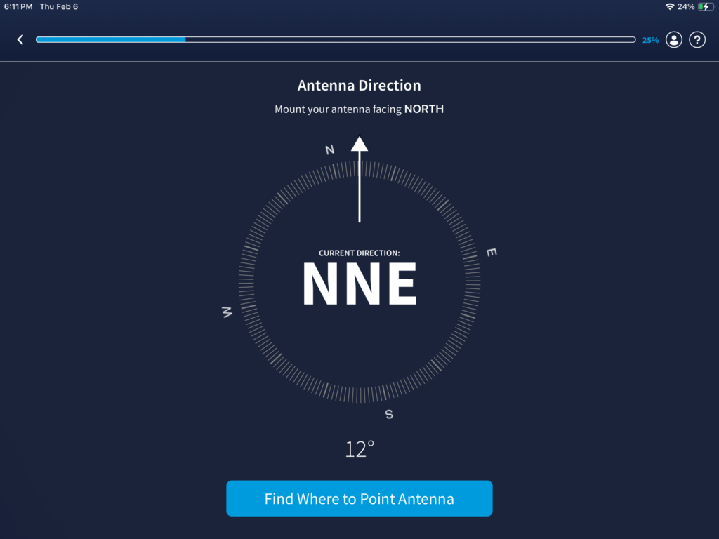Tap the 24% battery percentage text
This screenshot has width=719, height=539.
click(x=686, y=6)
